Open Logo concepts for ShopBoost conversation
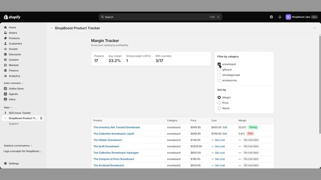Viewport: 321px width, 180px height. 23,151
